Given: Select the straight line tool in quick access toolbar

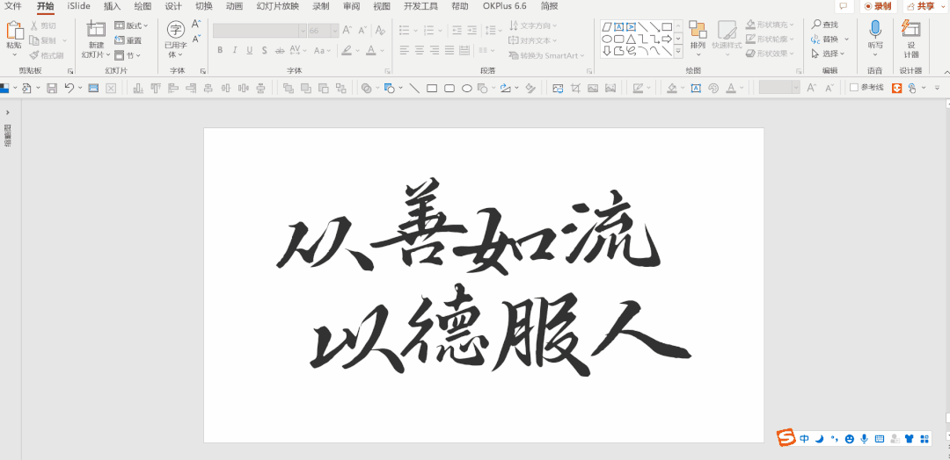Looking at the screenshot, I should pos(414,89).
